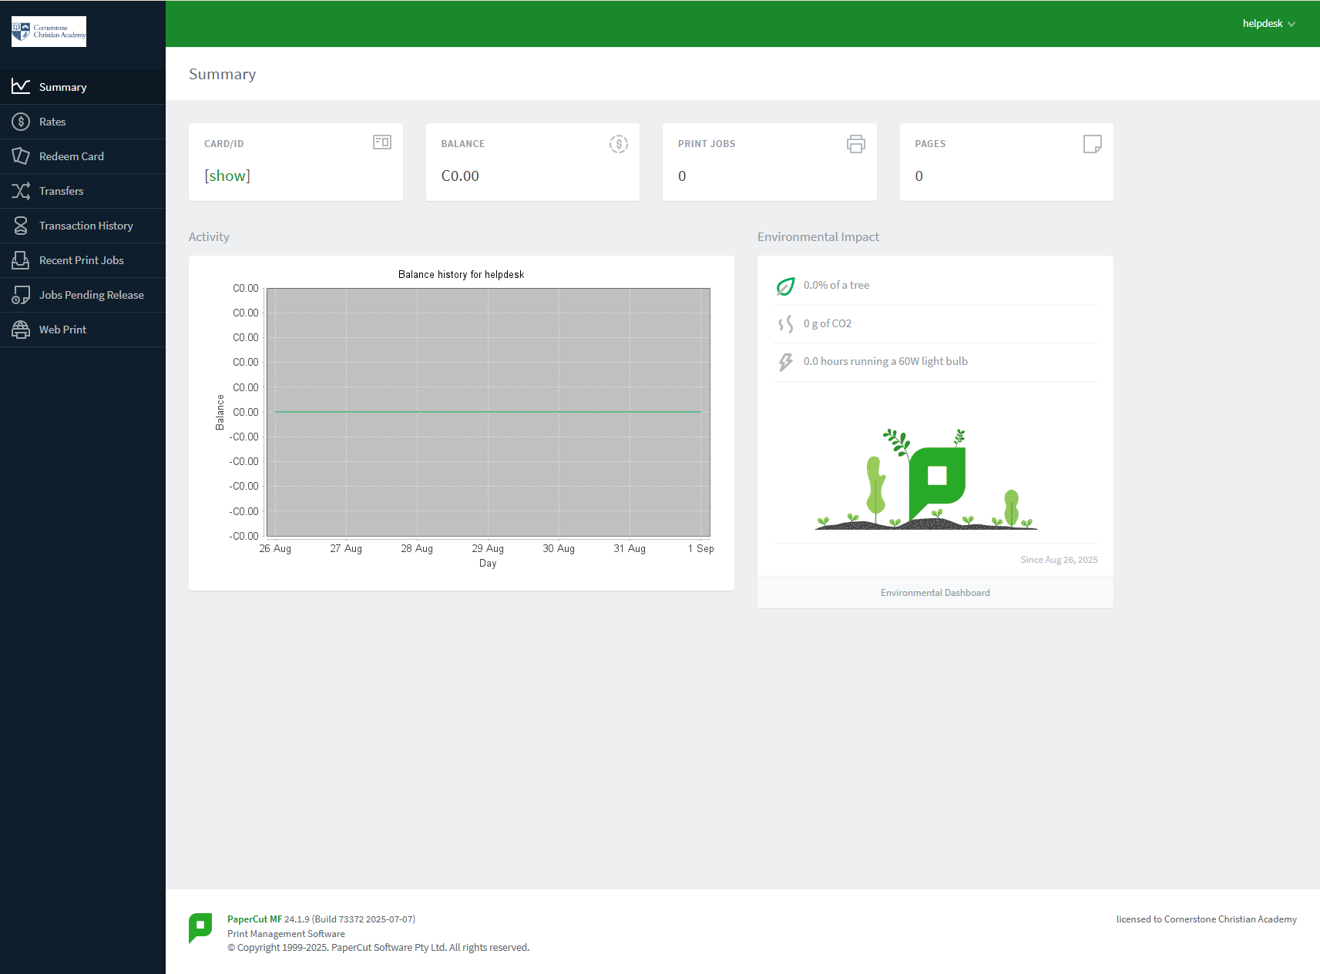Click the Transfers shuffle arrows icon
The image size is (1320, 974).
[x=21, y=191]
